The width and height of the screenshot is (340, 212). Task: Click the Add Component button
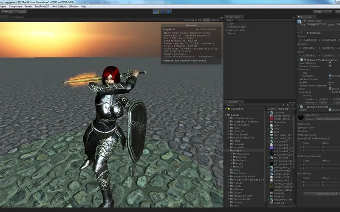coord(326,194)
